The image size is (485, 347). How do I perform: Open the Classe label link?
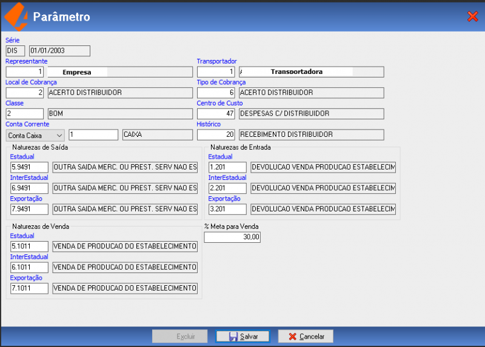(14, 103)
